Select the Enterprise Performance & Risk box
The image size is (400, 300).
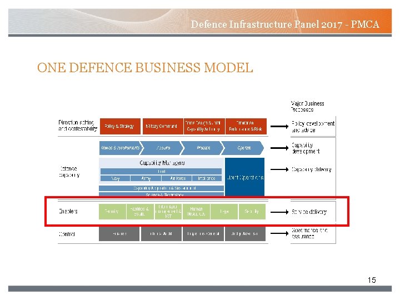[246, 126]
